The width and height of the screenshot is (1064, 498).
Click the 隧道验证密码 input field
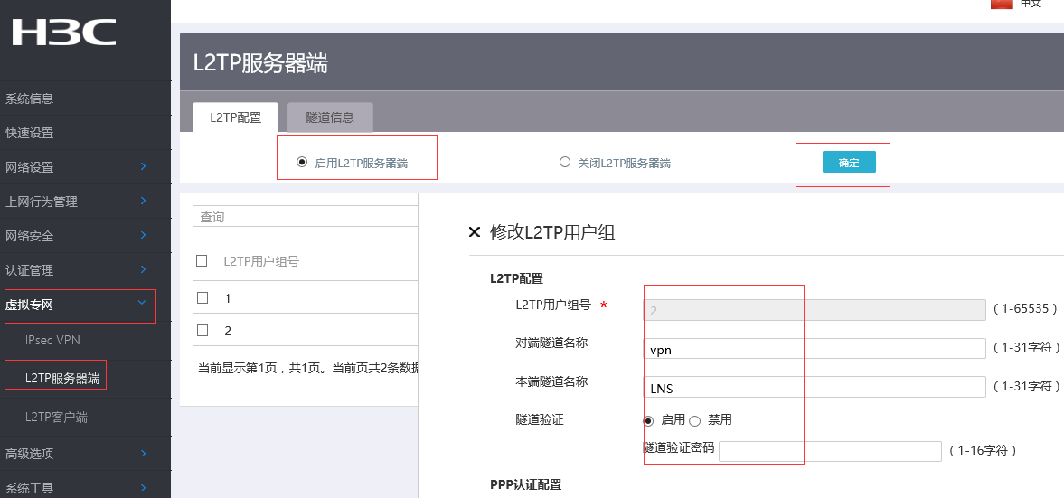pos(830,451)
